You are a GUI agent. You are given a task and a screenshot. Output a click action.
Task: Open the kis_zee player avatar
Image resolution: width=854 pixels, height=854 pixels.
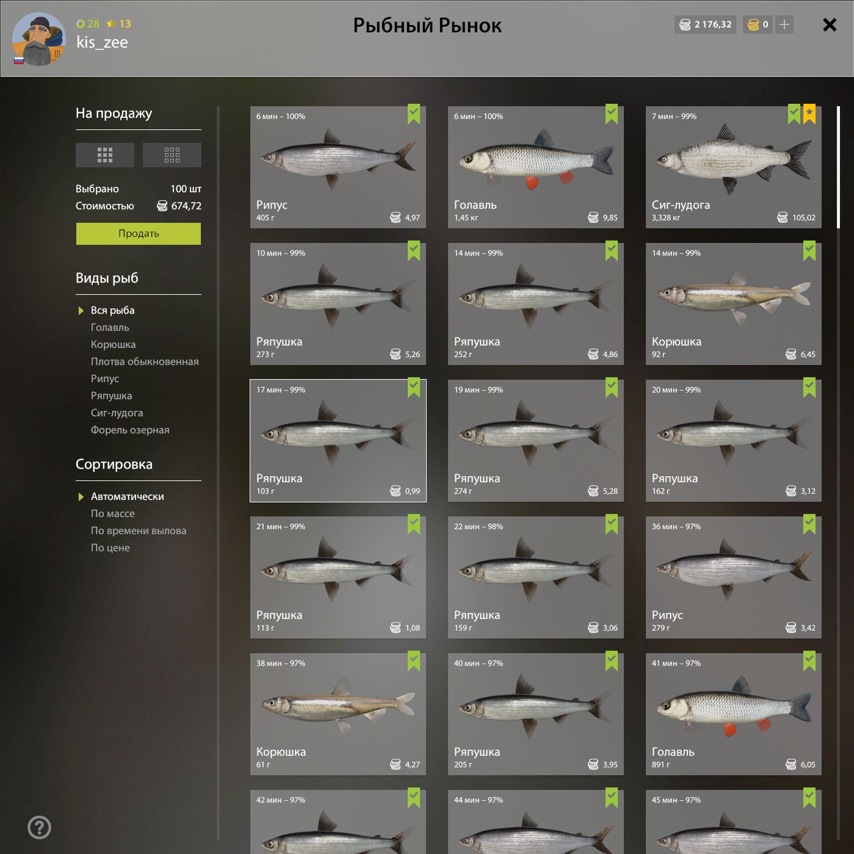tap(38, 38)
